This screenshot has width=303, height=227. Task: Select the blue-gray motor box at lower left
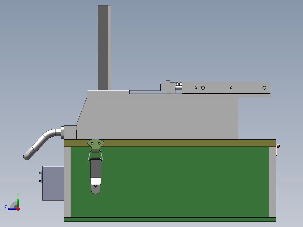[53, 183]
